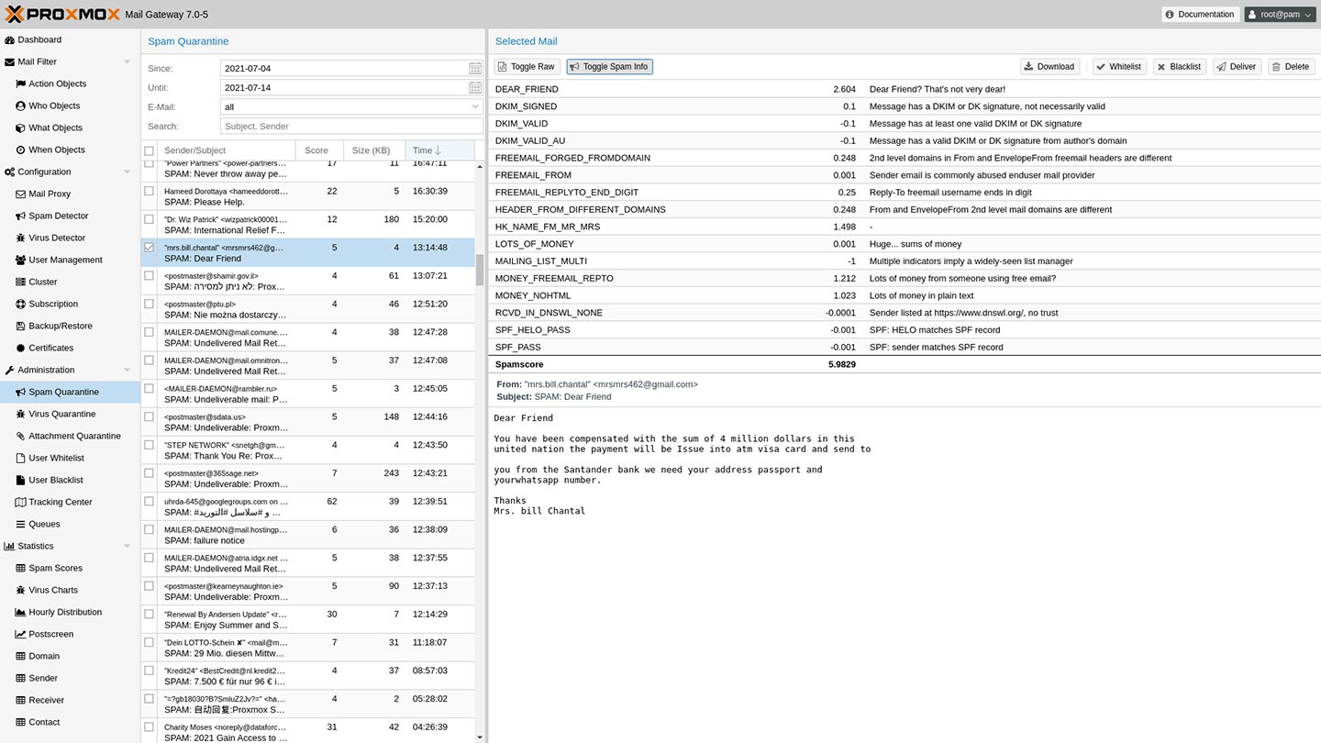Screen dimensions: 1321x743
Task: Open calendar picker for Since date
Action: (474, 68)
